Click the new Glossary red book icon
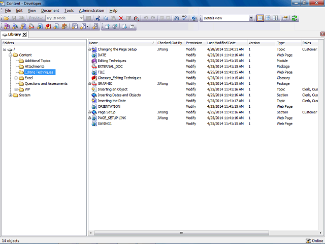Screen dimensions: 325x244 tap(48, 26)
